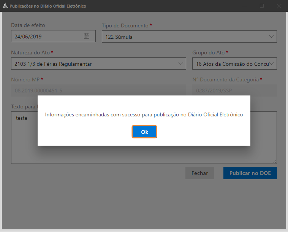Screen dimensions: 288x232
Task: Click the Grupo do Ato label
Action: 209,52
